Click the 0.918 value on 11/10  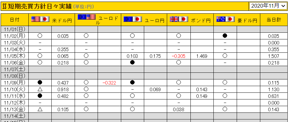[x=63, y=90]
